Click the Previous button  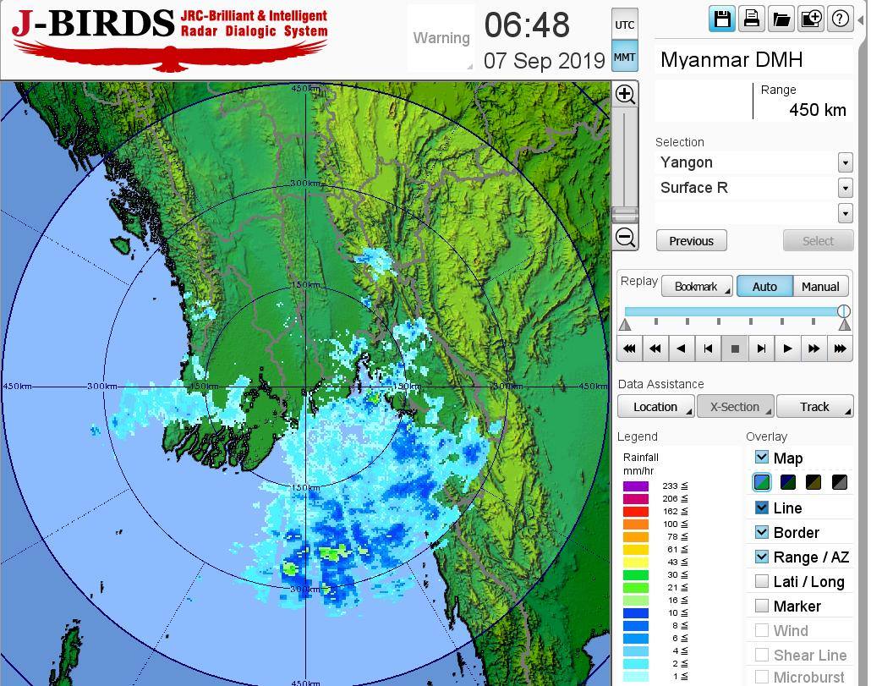691,241
